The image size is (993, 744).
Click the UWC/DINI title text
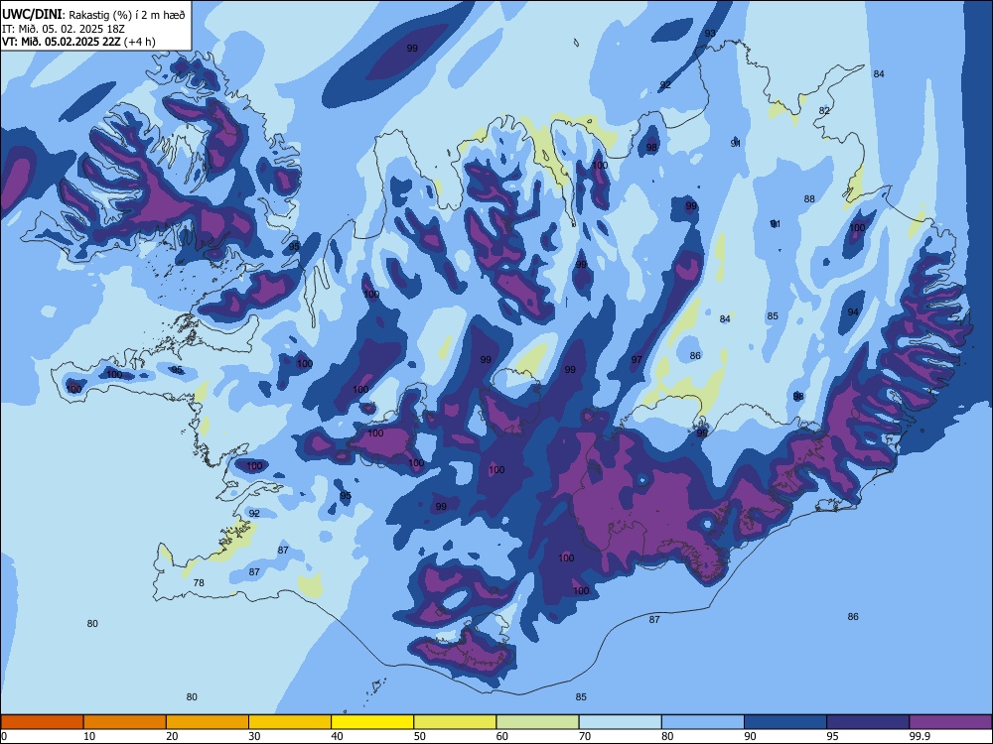point(33,15)
